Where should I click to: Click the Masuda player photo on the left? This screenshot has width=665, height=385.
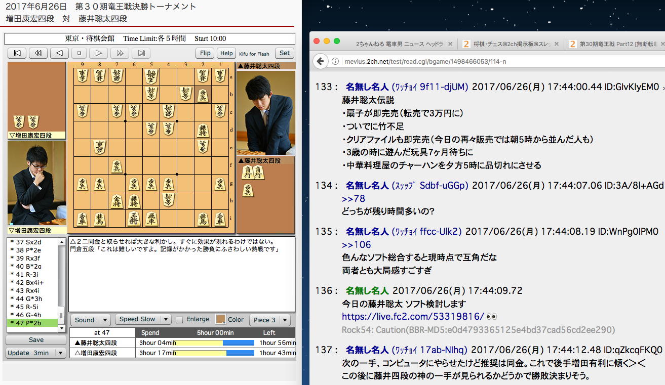click(x=36, y=183)
